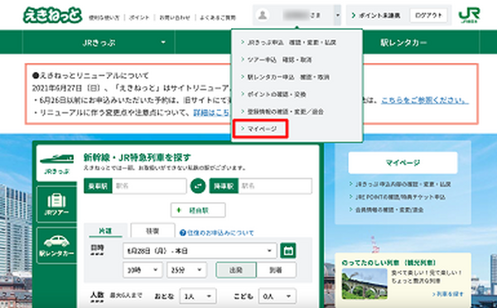The height and width of the screenshot is (308, 497).
Task: Select the 到着 arrival option
Action: point(276,270)
